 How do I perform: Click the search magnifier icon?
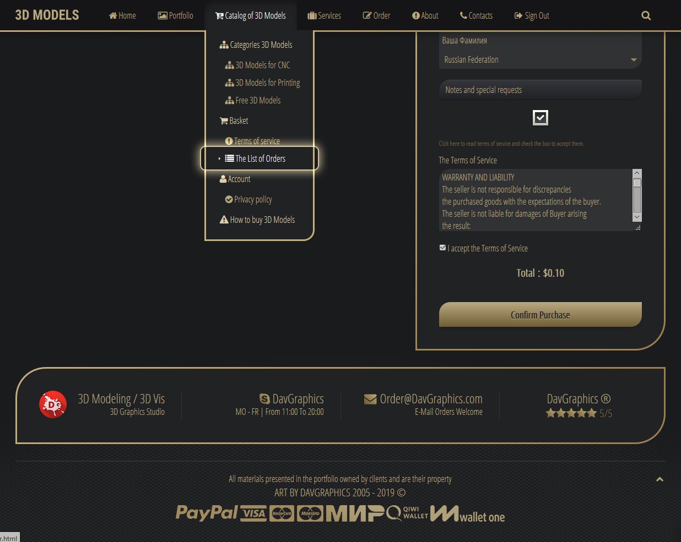tap(646, 16)
